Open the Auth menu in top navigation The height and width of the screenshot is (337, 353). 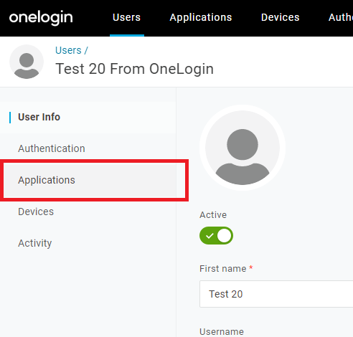341,17
